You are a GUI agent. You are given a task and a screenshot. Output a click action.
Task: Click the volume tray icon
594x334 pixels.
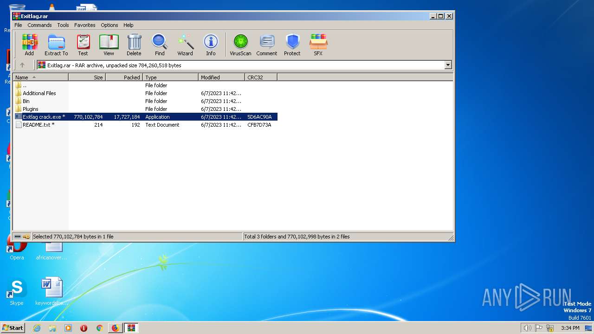click(x=527, y=328)
